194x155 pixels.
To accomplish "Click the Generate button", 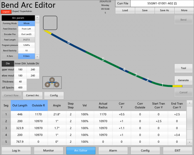I will (183, 80).
